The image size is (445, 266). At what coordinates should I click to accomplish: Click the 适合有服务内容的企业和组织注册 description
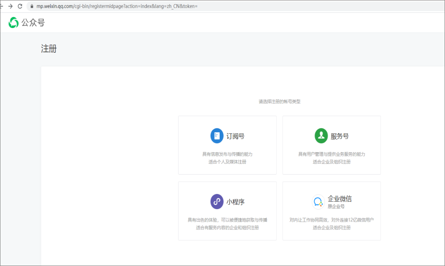pyautogui.click(x=227, y=228)
